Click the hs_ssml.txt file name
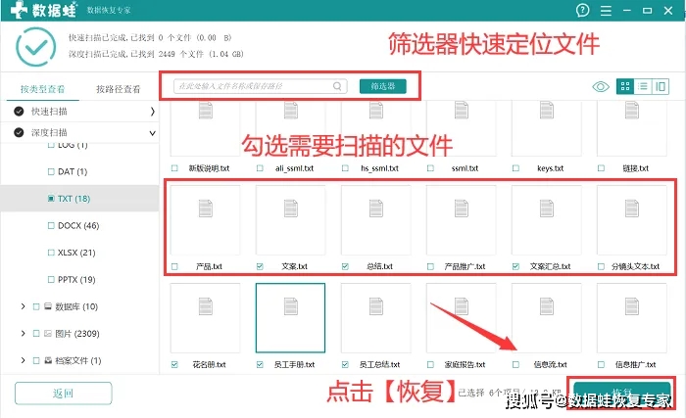 [380, 168]
